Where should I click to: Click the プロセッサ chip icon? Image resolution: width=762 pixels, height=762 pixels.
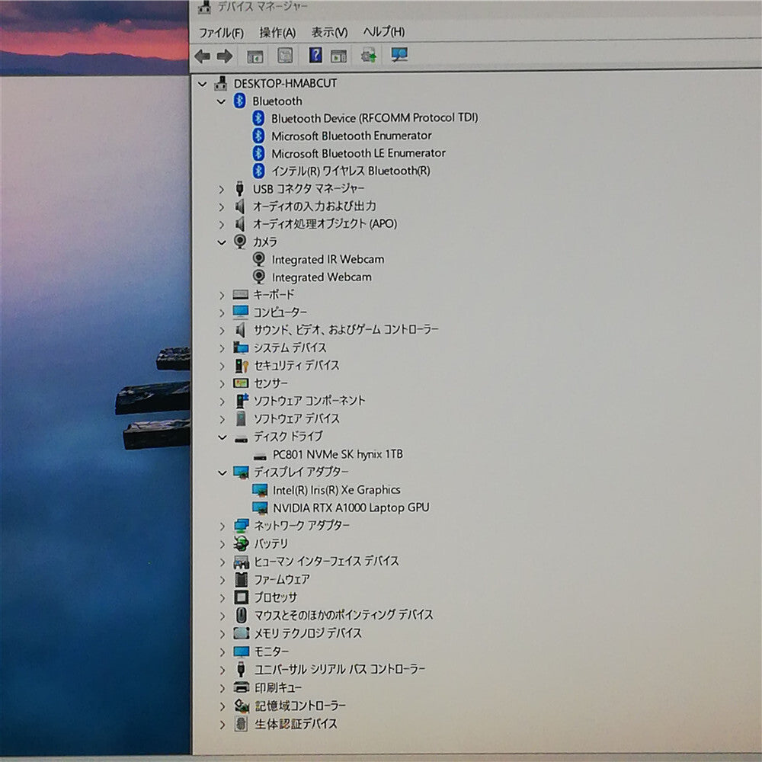[x=242, y=597]
